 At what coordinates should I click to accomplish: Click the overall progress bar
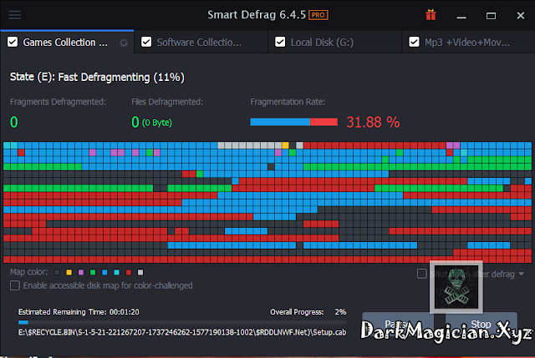[182, 322]
